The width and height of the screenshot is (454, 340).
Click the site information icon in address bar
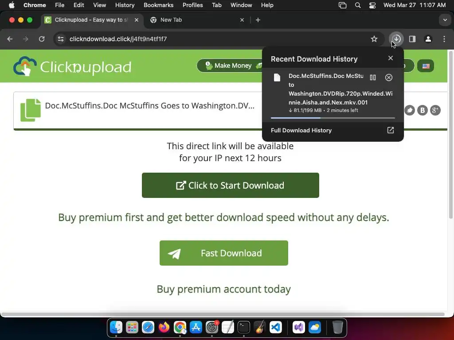pyautogui.click(x=60, y=39)
